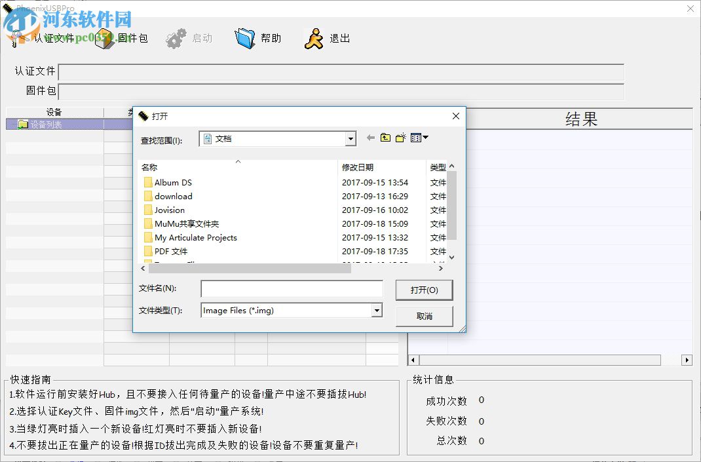Open the 查找范围 location dropdown

click(350, 138)
